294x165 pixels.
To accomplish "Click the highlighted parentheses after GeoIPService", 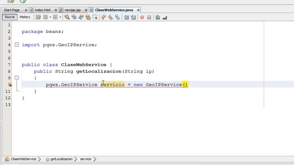I will coord(185,84).
